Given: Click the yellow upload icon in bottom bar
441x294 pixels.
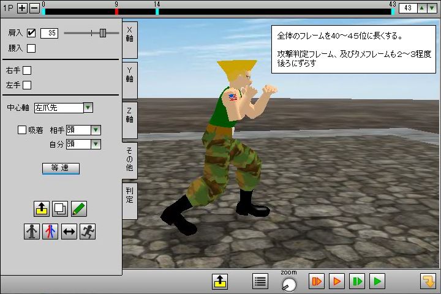Looking at the screenshot, I should [220, 281].
